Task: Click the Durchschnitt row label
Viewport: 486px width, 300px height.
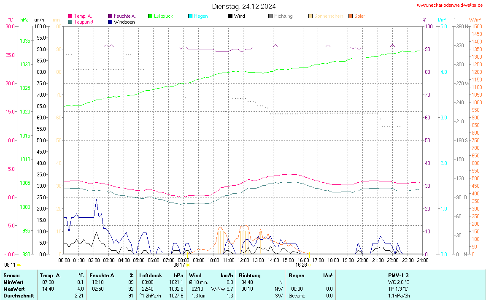Action: pyautogui.click(x=18, y=296)
